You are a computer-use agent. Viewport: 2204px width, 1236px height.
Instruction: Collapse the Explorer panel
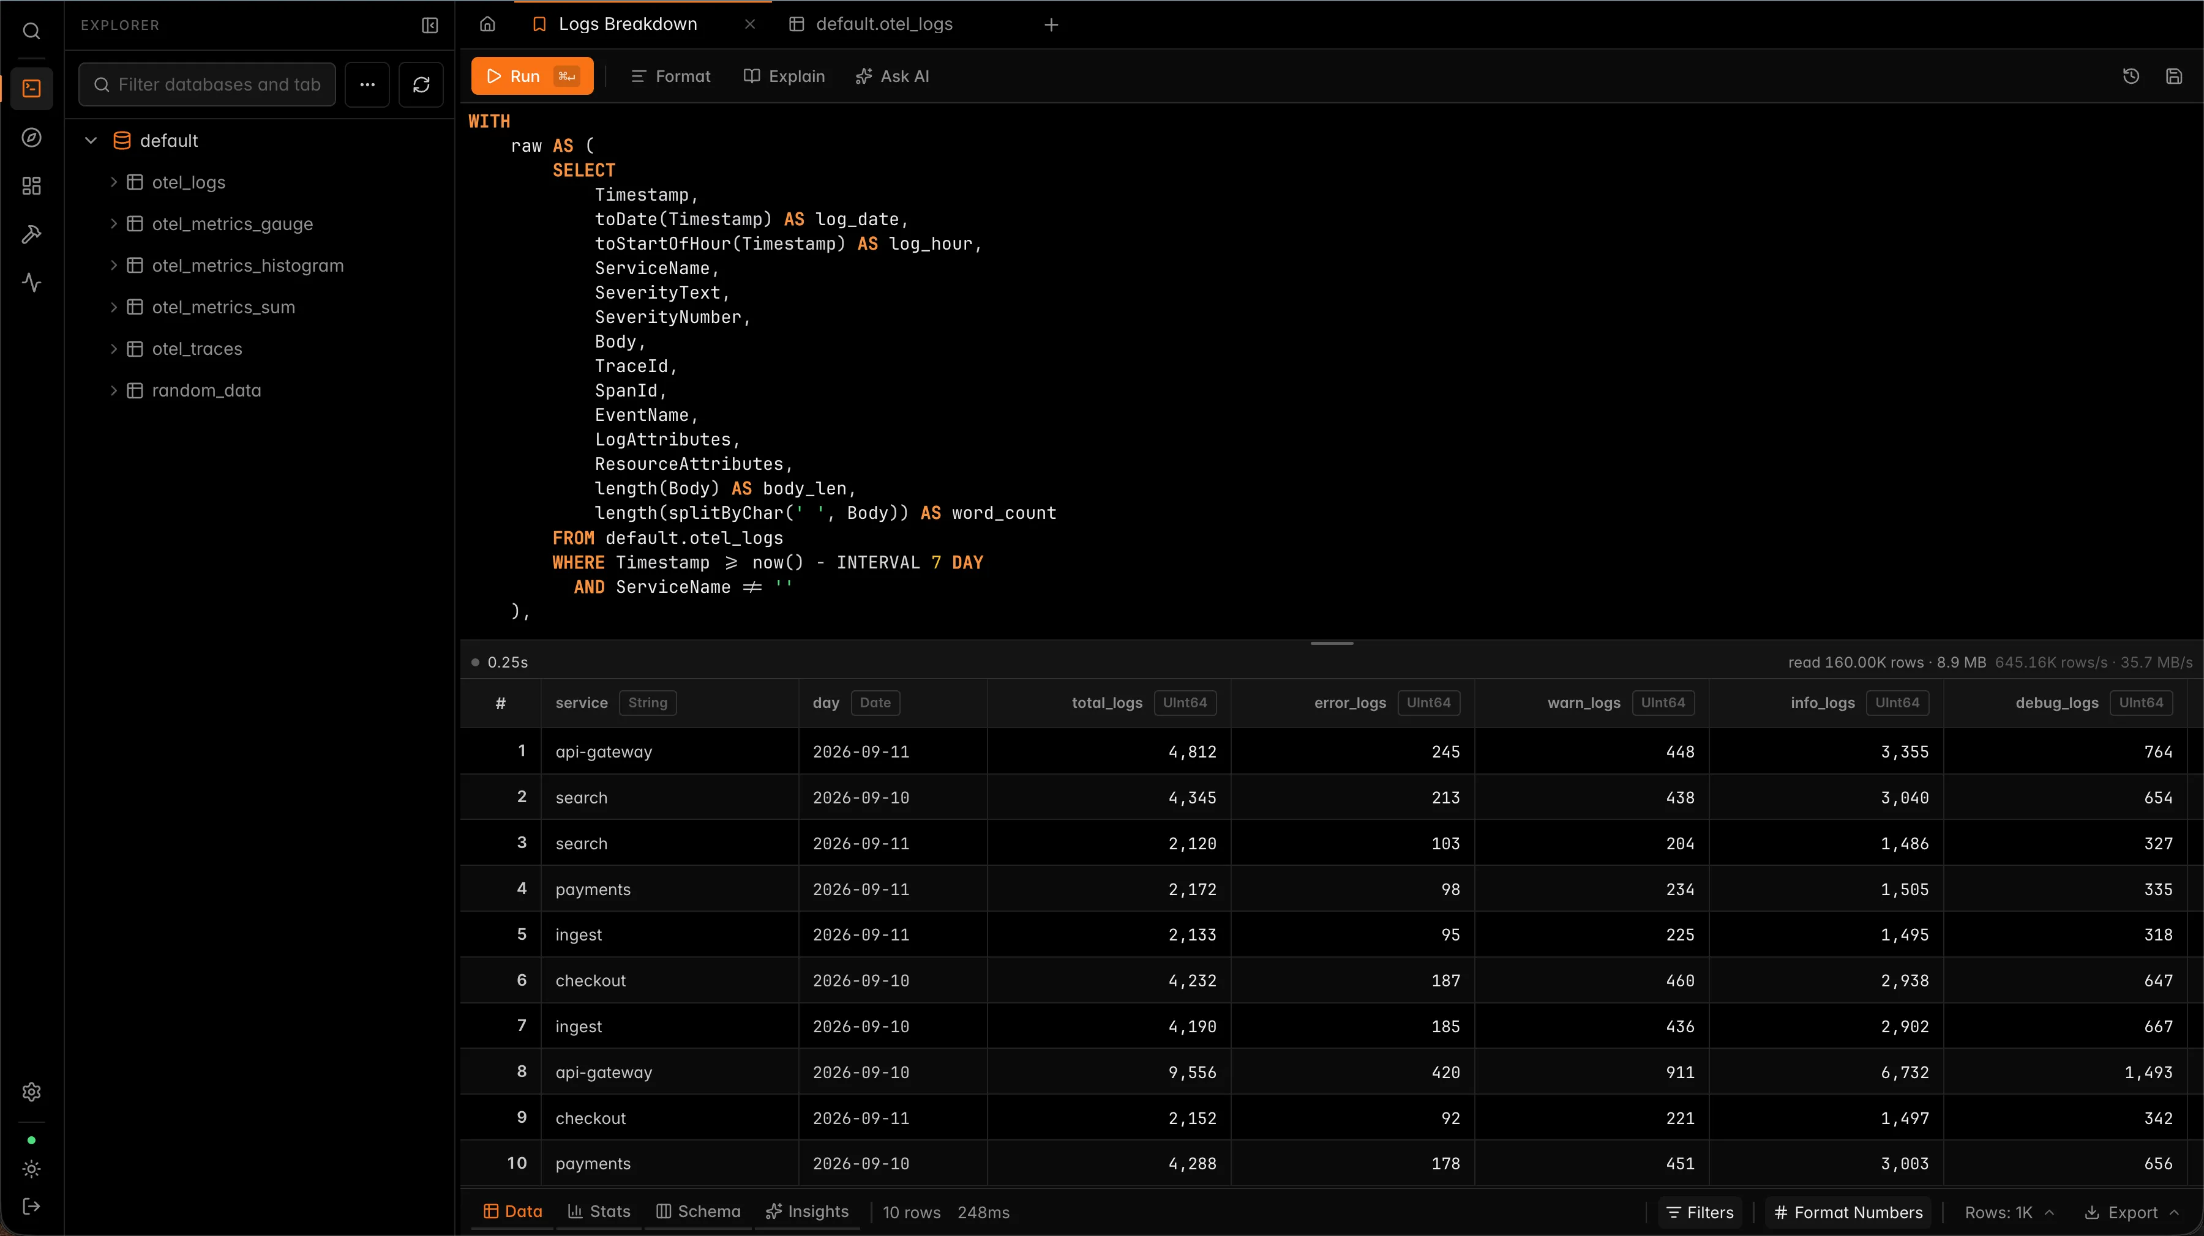pos(430,26)
